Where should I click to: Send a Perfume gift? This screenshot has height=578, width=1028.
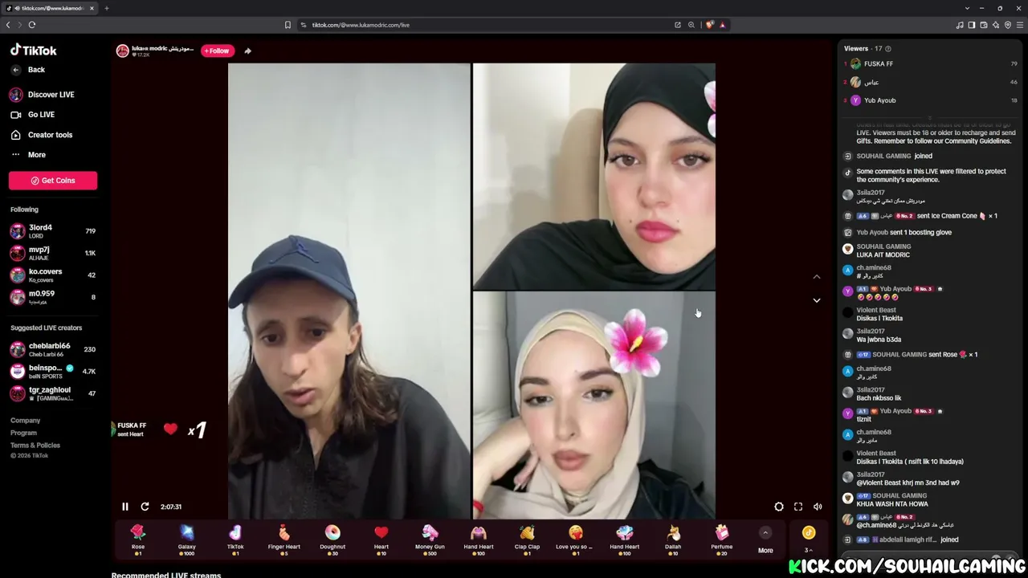click(x=722, y=539)
